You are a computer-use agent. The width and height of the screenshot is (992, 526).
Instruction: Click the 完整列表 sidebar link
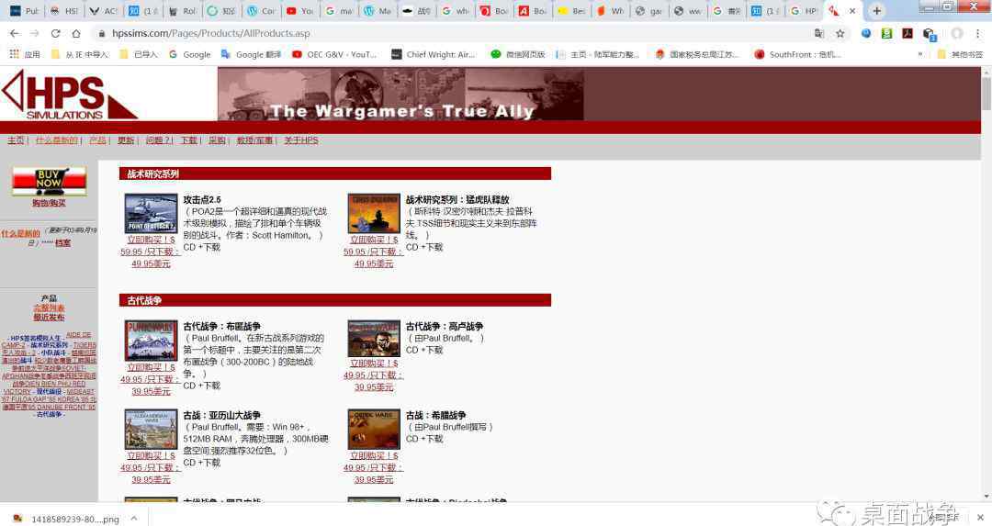(50, 308)
